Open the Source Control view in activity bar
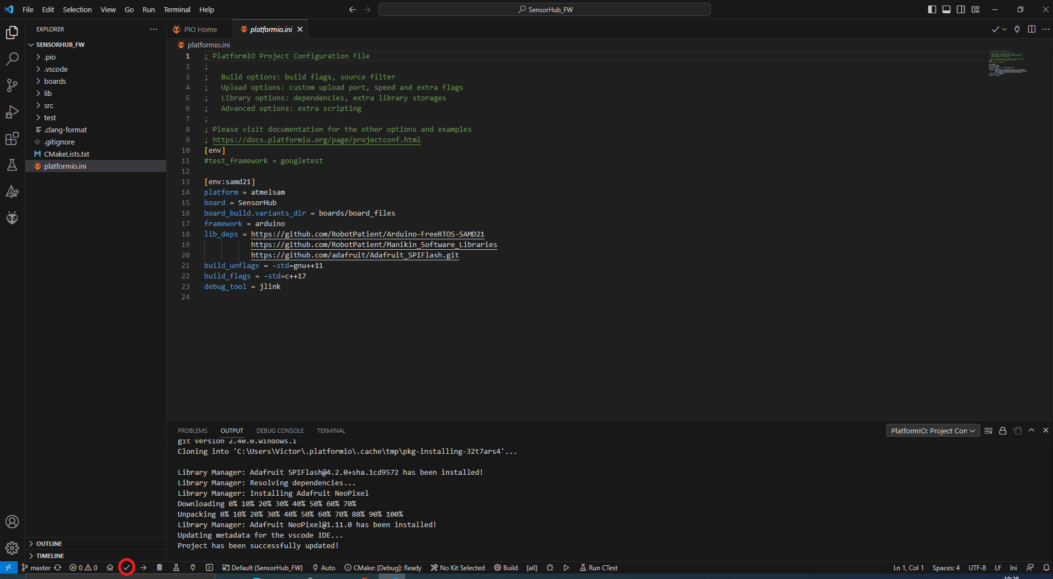Screen dimensions: 1053x579 (12, 85)
